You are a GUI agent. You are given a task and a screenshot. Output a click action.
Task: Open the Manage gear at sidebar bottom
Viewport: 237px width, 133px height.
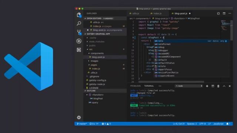(79, 117)
